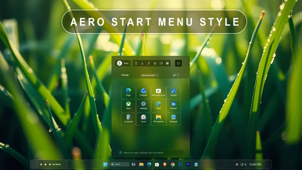Launch Premiere Pro from the taskbar
This screenshot has width=302, height=170.
(188, 164)
